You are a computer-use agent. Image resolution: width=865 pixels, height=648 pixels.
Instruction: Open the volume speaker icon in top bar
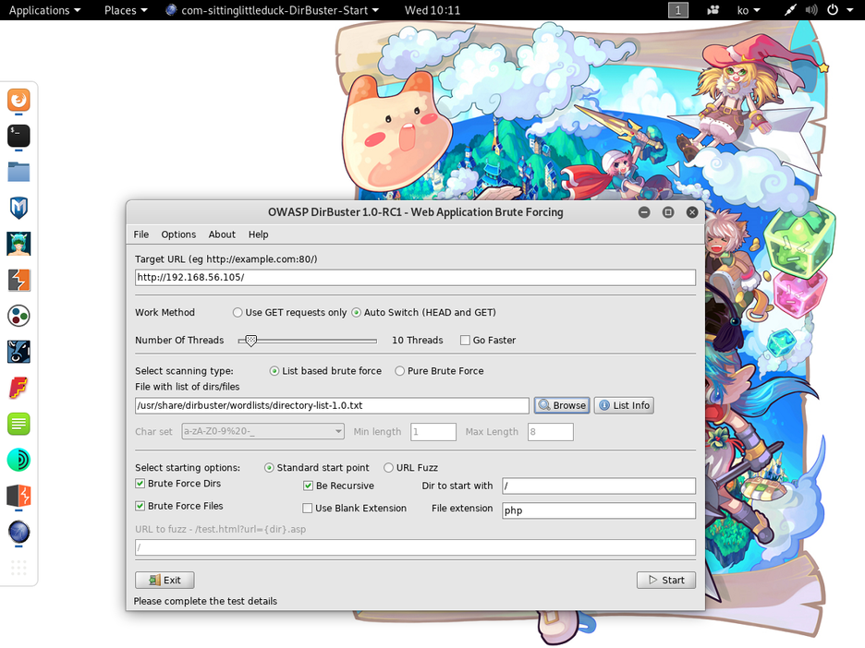tap(811, 10)
